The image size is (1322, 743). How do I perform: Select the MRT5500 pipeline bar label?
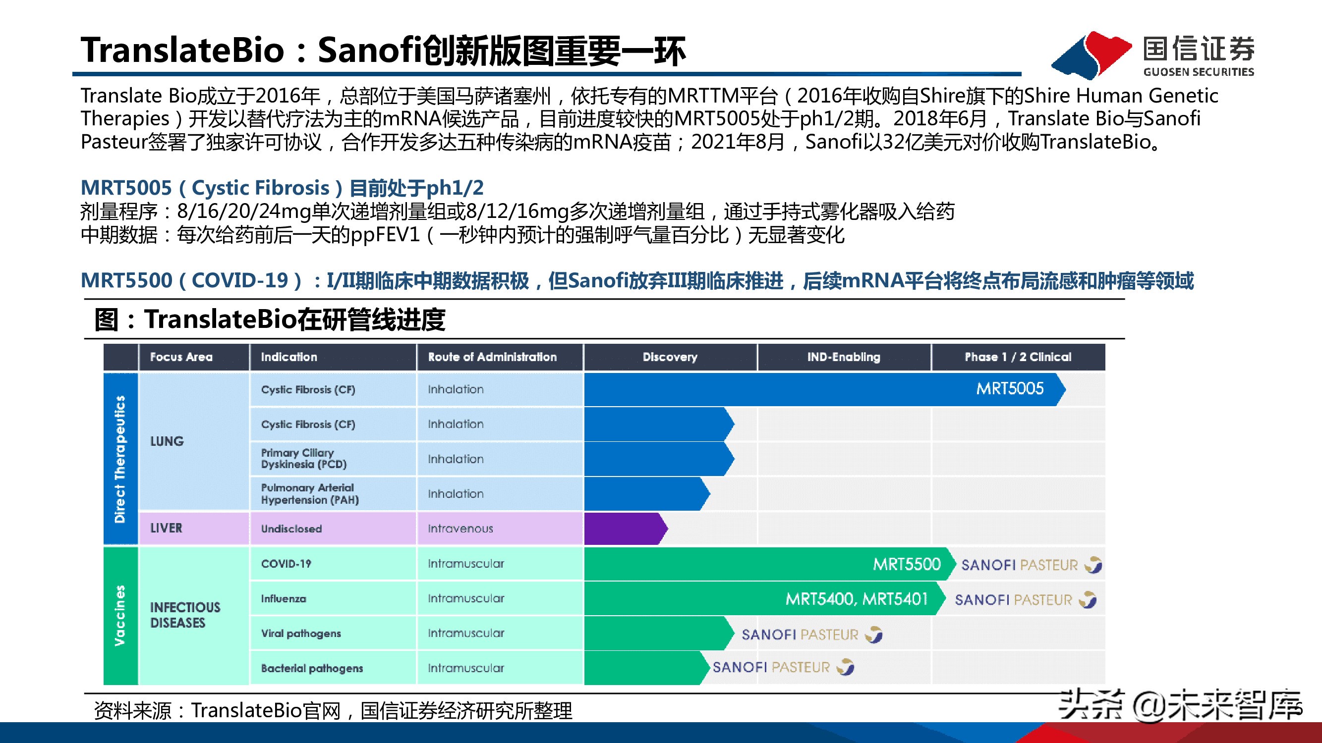pyautogui.click(x=907, y=564)
